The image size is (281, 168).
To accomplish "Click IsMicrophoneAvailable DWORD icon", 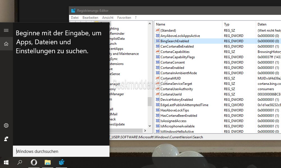I will tap(158, 126).
